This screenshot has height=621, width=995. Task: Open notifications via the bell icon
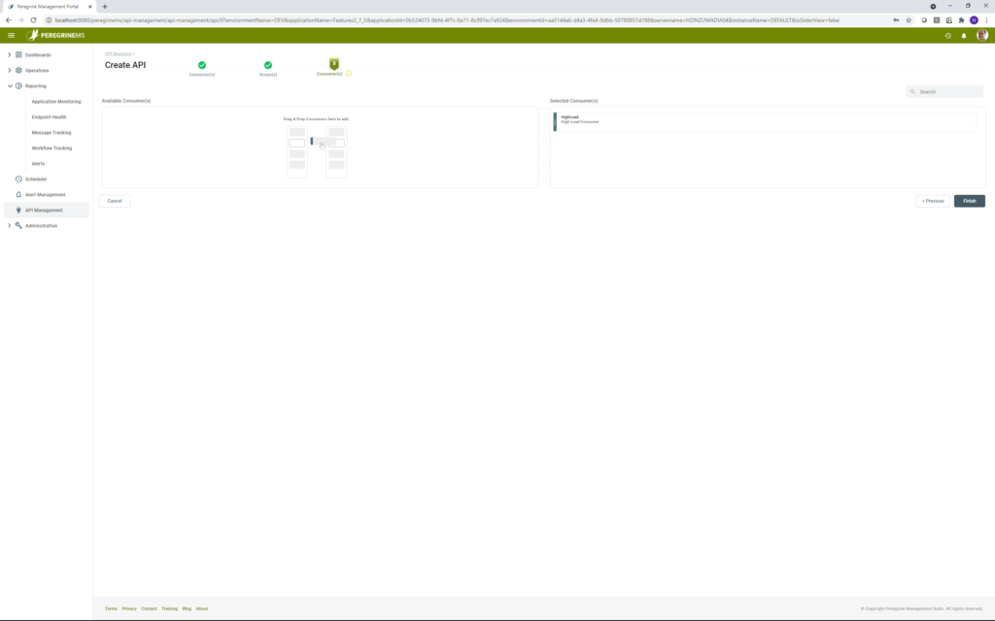point(962,37)
